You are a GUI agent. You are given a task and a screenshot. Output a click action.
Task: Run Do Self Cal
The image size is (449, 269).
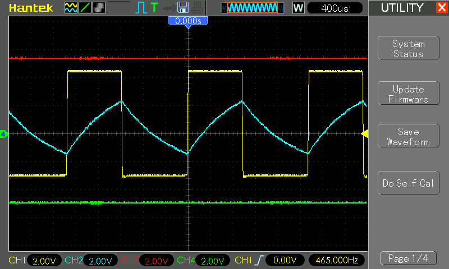point(408,183)
